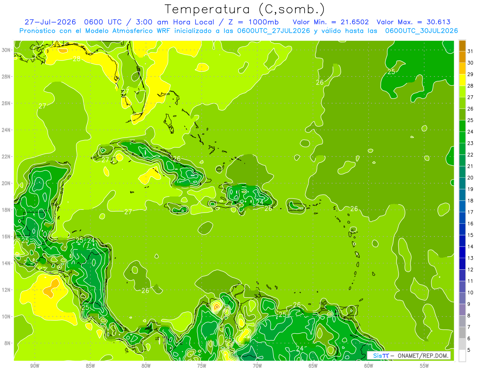Click 'Valor Max. = 30.613' text
This screenshot has width=481, height=371.
click(x=414, y=22)
